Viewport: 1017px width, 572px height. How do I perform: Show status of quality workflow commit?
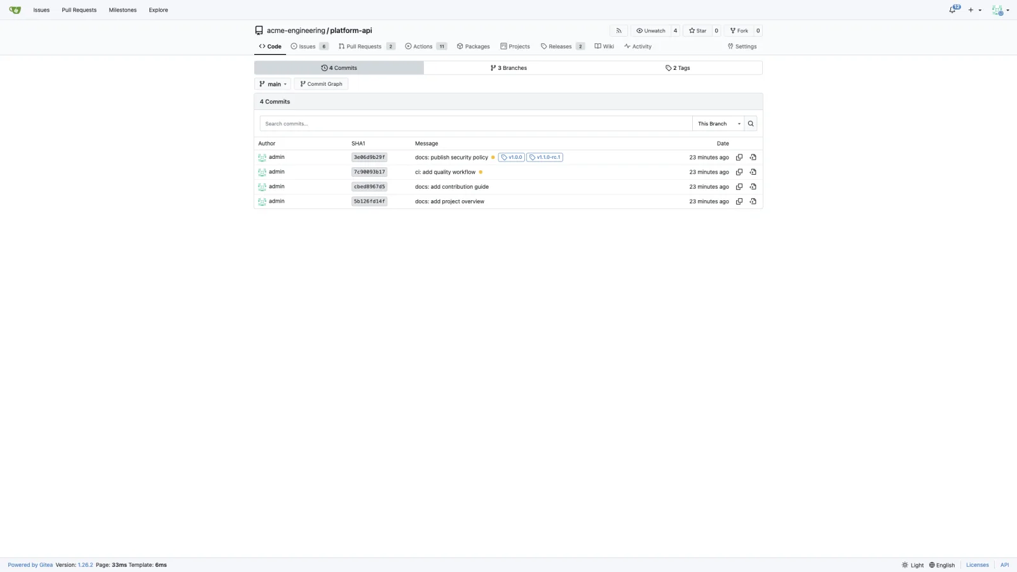pos(481,172)
